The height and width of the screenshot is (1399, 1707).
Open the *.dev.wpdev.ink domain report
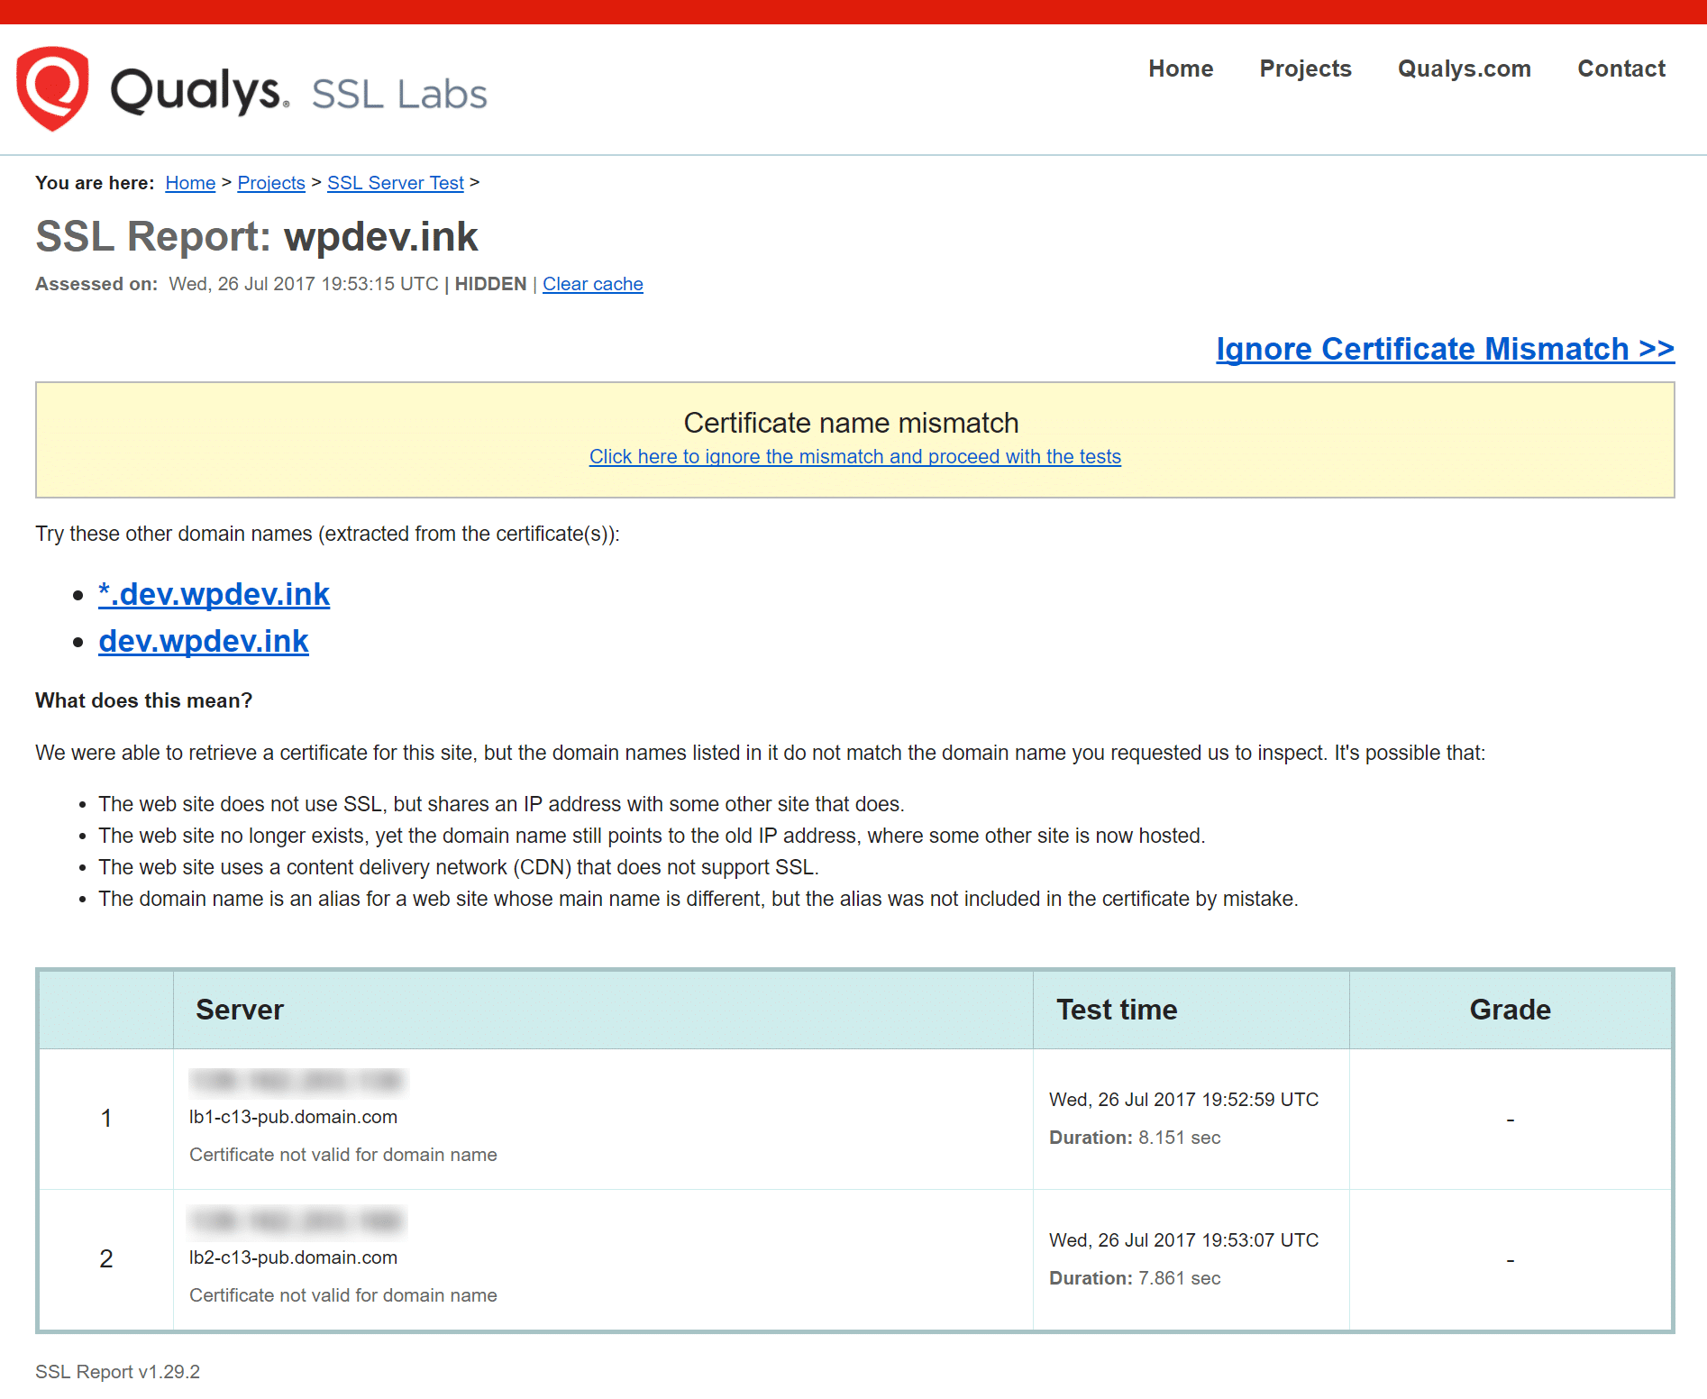click(214, 594)
